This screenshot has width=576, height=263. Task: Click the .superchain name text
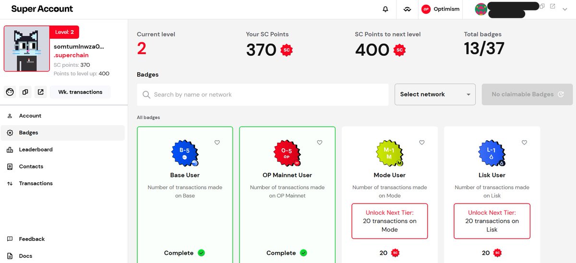tap(71, 56)
